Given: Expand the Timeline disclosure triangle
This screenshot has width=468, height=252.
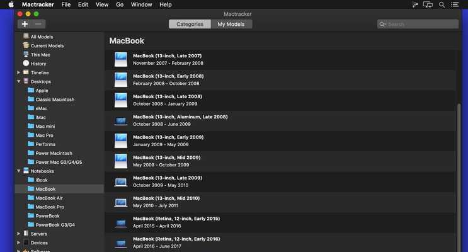Looking at the screenshot, I should pyautogui.click(x=18, y=72).
